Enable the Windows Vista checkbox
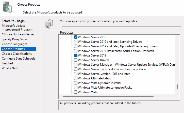 (76, 92)
